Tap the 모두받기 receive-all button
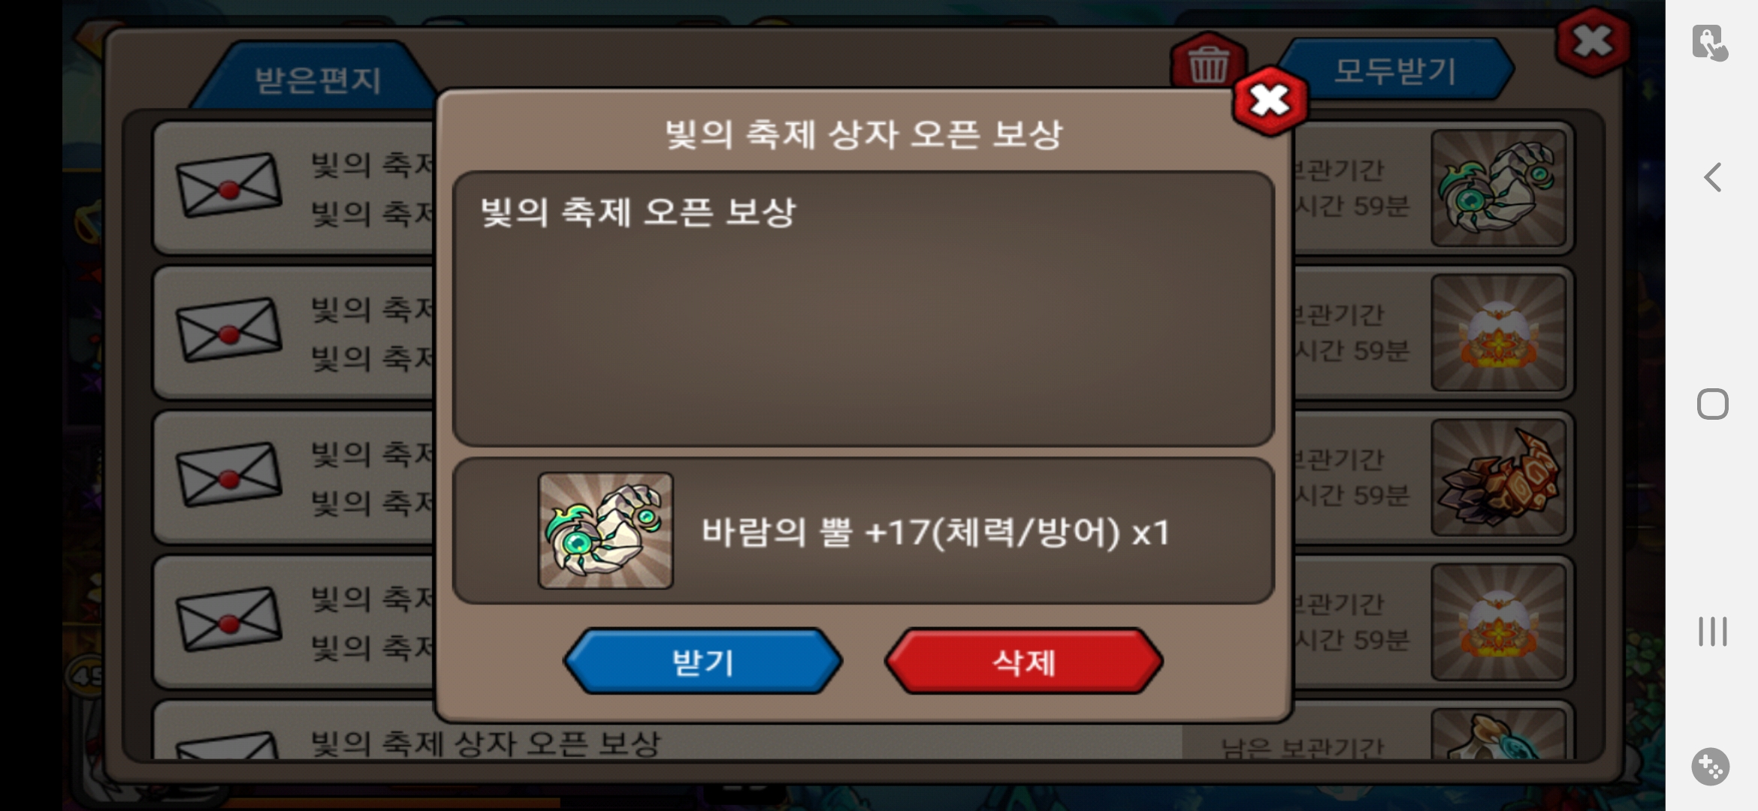 point(1396,71)
